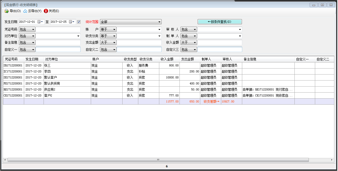Image resolution: width=338 pixels, height=171 pixels.
Task: Toggle the date range filter checkbox
Action: 79,22
